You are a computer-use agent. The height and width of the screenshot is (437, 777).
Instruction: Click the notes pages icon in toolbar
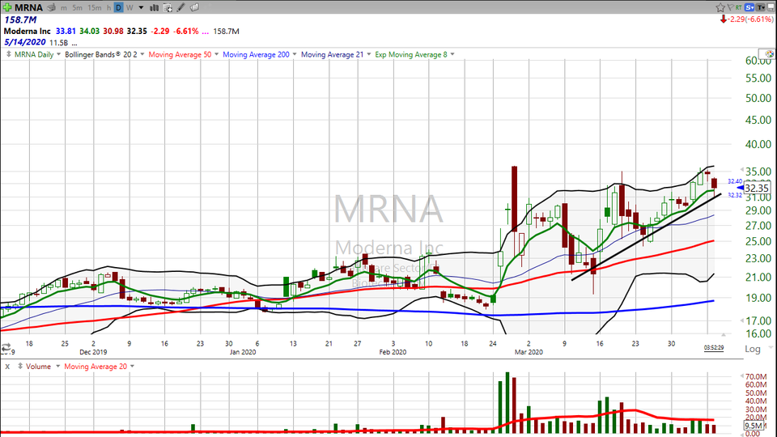point(195,7)
